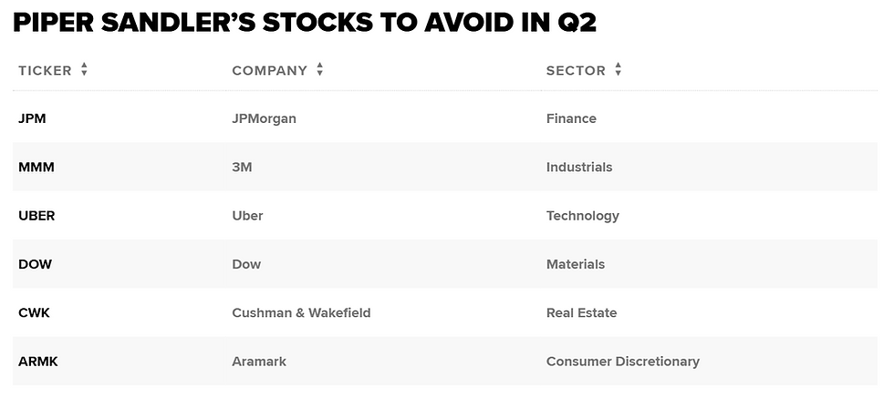
Task: Select the Consumer Discretionary sector cell
Action: (622, 362)
